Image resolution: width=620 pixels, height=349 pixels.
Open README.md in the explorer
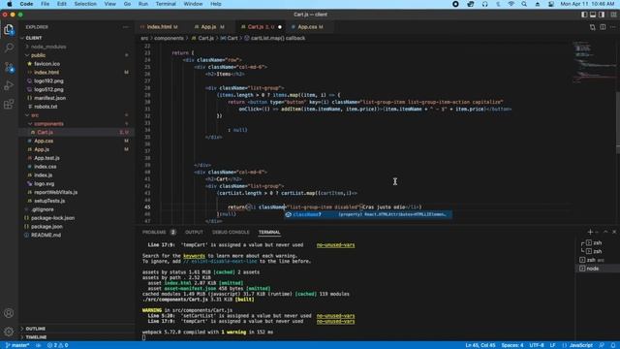coord(46,235)
